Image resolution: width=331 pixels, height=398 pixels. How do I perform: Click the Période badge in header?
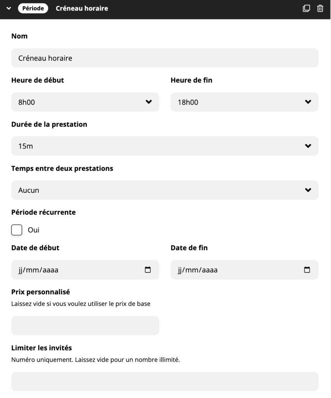33,9
